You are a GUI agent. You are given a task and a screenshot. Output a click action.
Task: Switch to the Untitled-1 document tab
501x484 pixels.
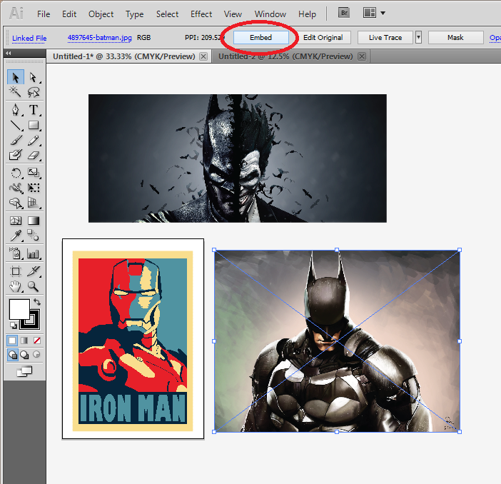click(x=124, y=56)
